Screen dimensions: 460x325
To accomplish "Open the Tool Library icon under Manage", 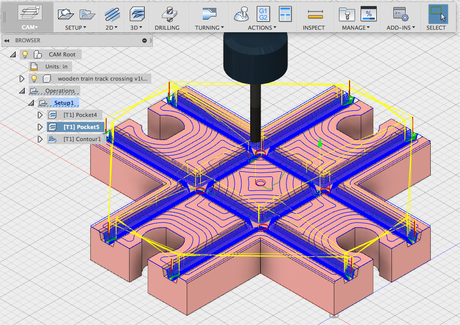I will [x=347, y=14].
